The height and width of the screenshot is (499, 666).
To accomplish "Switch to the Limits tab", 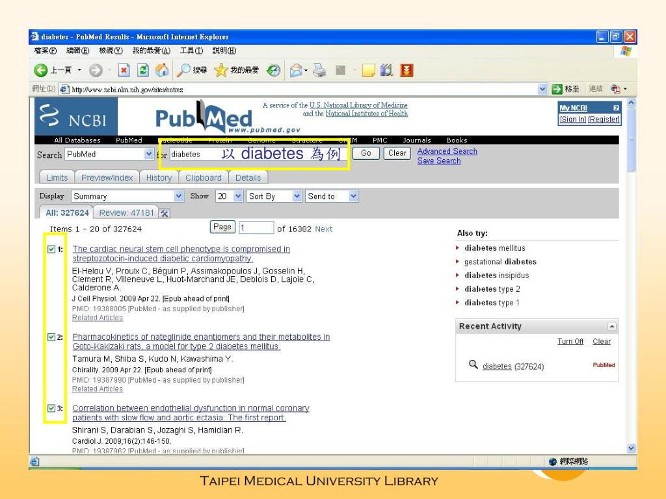I will (57, 177).
